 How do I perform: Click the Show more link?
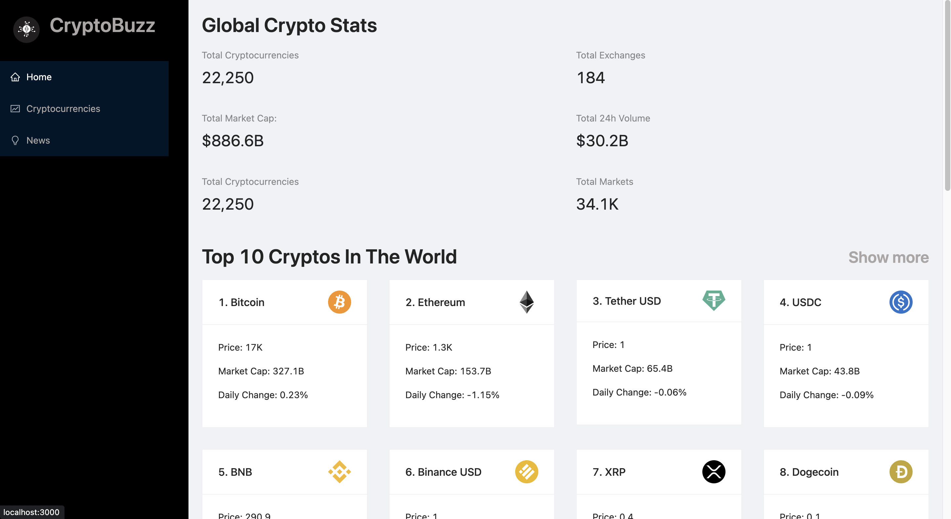[888, 257]
